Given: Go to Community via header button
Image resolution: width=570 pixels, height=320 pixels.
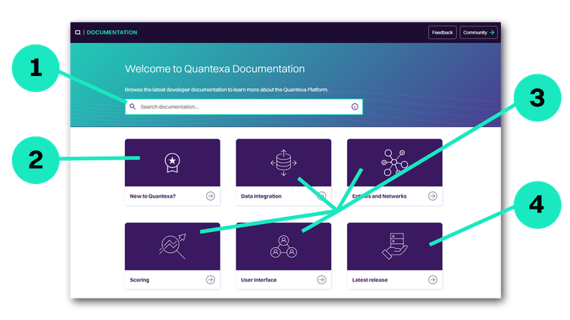Looking at the screenshot, I should (x=479, y=33).
